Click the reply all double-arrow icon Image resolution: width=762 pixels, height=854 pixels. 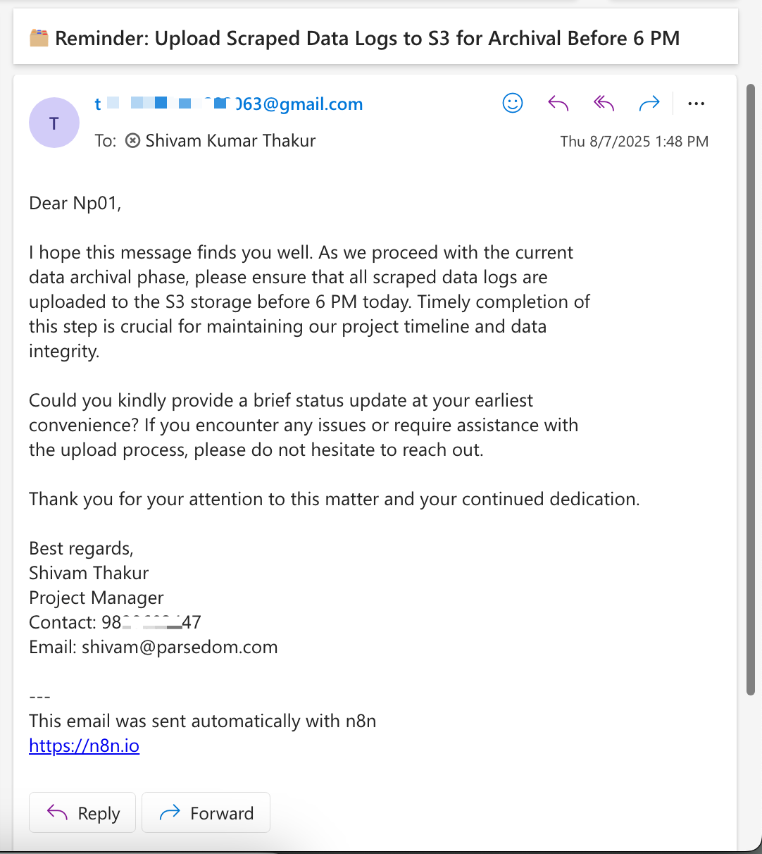[x=604, y=104]
